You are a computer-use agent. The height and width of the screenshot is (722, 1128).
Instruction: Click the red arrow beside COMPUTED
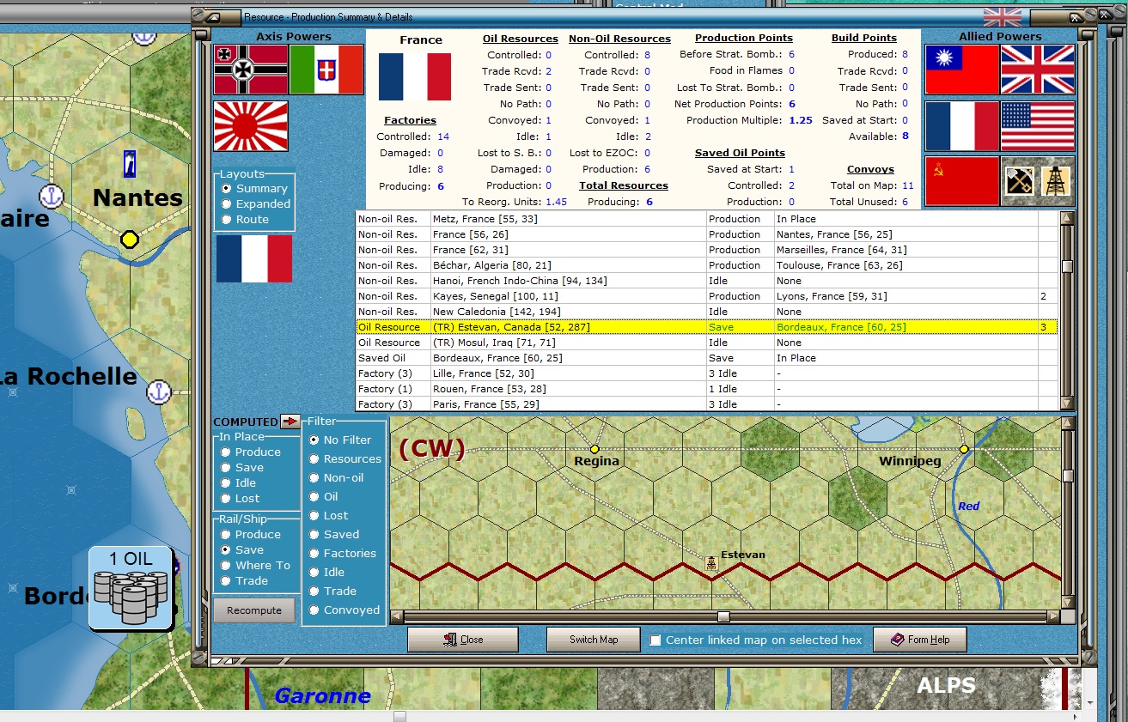click(x=290, y=422)
